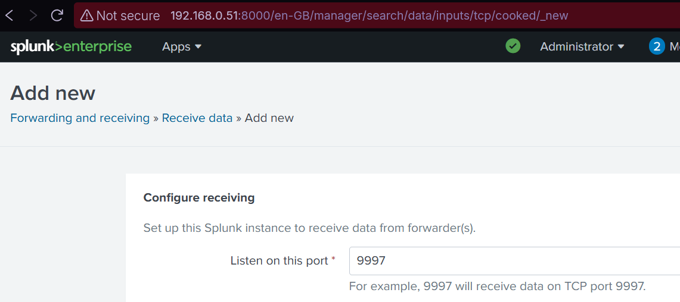The width and height of the screenshot is (680, 302).
Task: Check the green health status icon
Action: point(513,46)
